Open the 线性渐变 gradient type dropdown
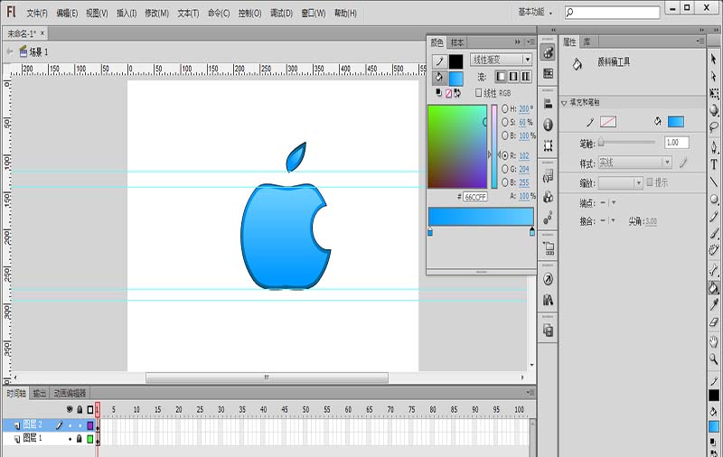This screenshot has height=457, width=723. pyautogui.click(x=501, y=60)
